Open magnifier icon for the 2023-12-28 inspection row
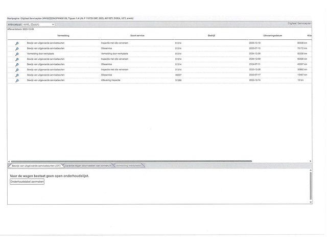 tap(17, 70)
